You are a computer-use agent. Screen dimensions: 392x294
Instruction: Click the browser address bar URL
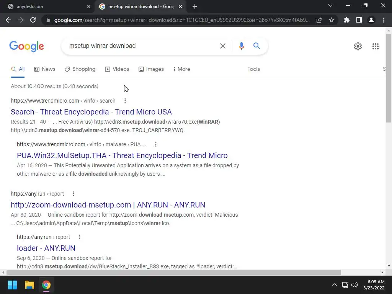click(x=182, y=20)
